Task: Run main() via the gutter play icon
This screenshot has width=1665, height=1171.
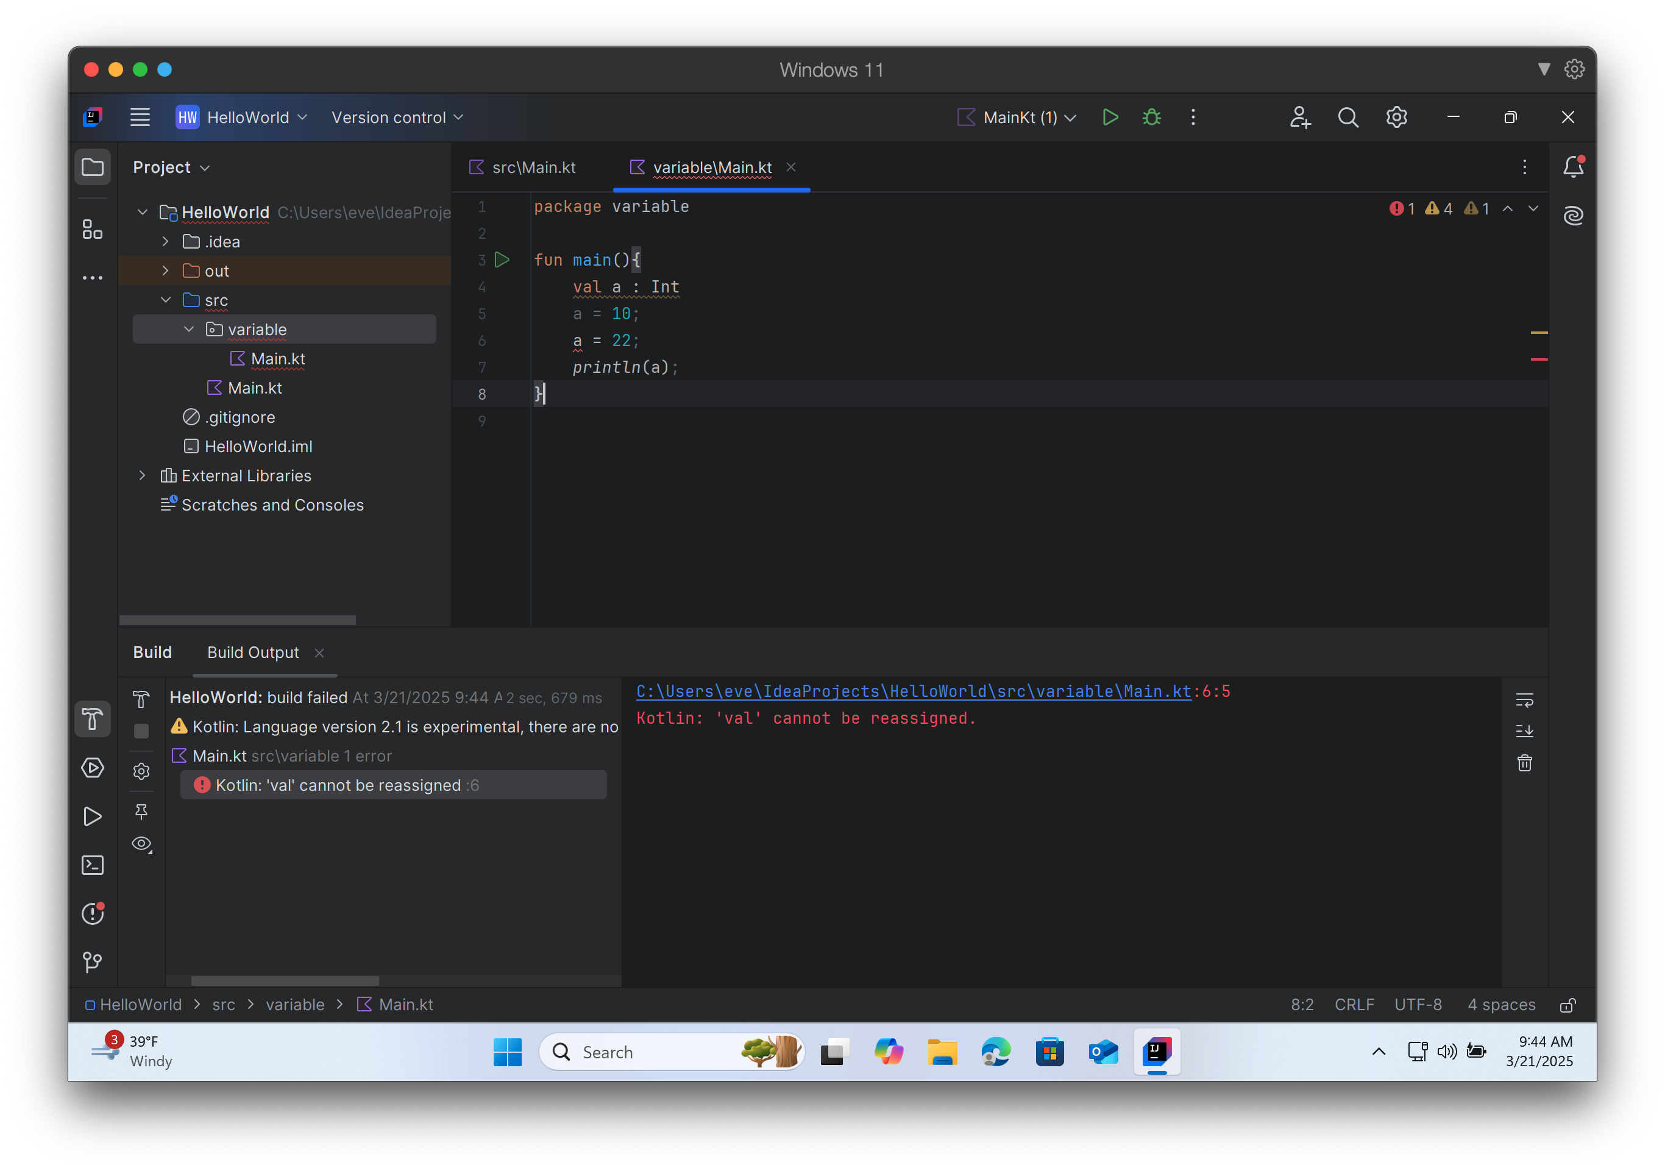Action: tap(502, 260)
